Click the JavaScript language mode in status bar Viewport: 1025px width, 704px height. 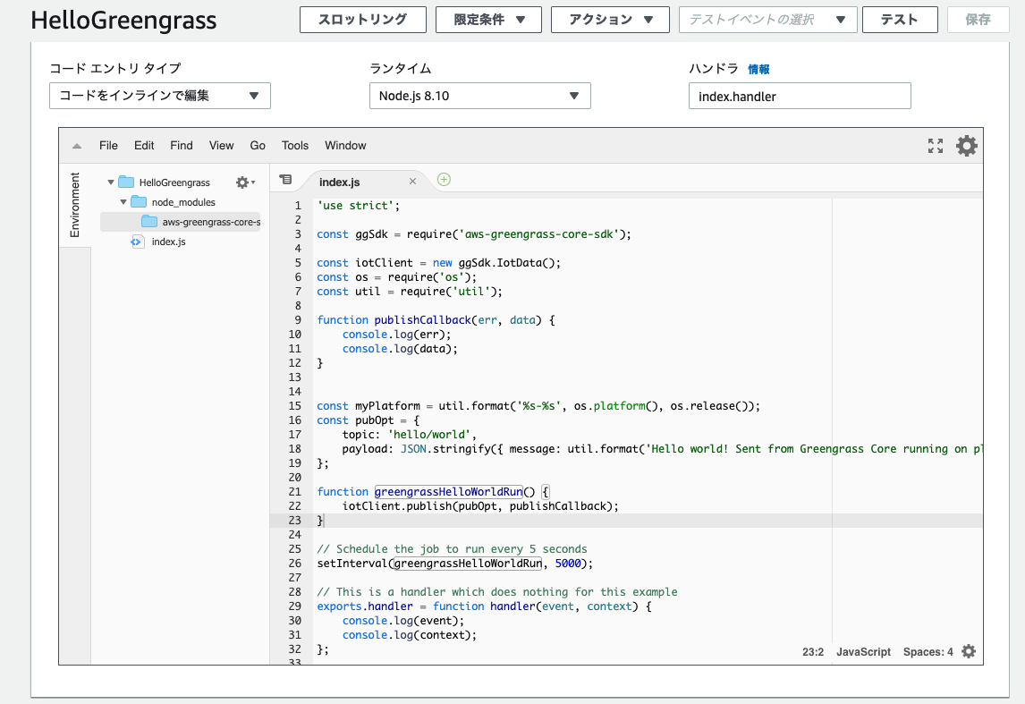[863, 652]
